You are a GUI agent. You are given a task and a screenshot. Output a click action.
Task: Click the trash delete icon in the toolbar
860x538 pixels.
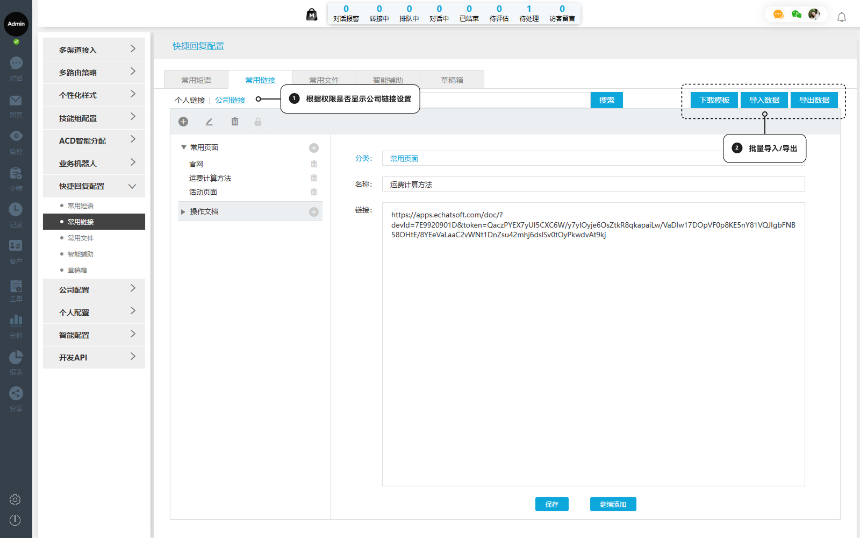235,122
